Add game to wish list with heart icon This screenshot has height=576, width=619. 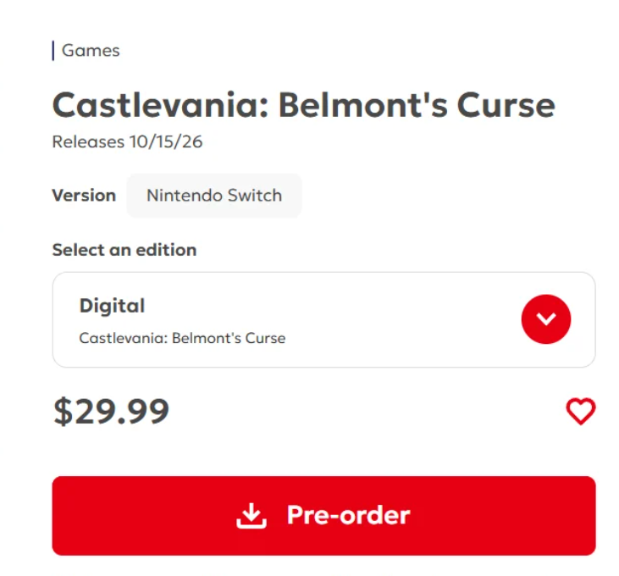(581, 411)
